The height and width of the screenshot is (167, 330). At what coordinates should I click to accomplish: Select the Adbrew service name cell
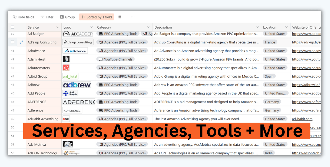(x=44, y=85)
